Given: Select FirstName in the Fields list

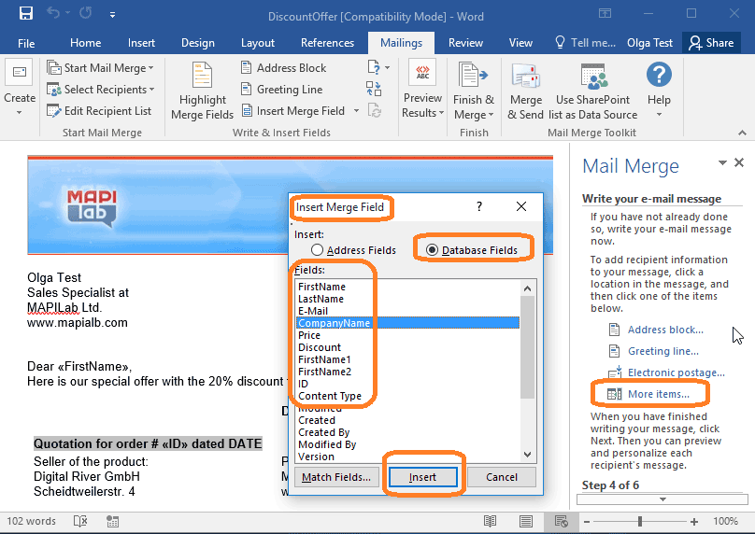Looking at the screenshot, I should tap(407, 287).
